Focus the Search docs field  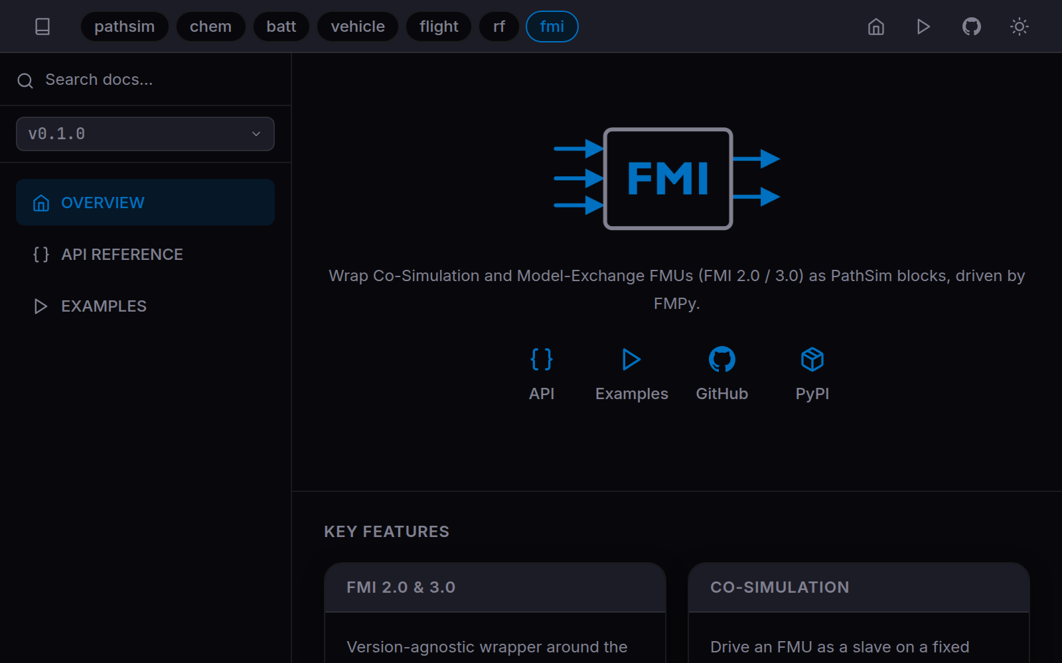[x=145, y=80]
